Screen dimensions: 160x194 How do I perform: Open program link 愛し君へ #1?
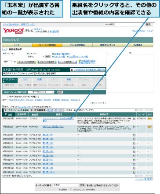coord(48,135)
